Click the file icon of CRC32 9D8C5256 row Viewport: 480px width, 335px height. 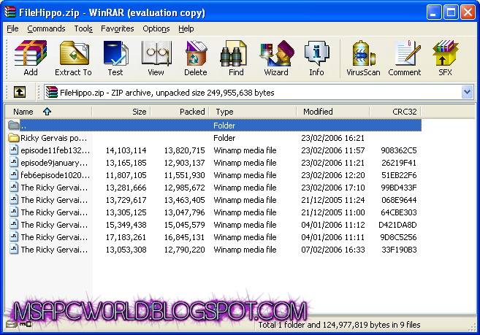[14, 236]
